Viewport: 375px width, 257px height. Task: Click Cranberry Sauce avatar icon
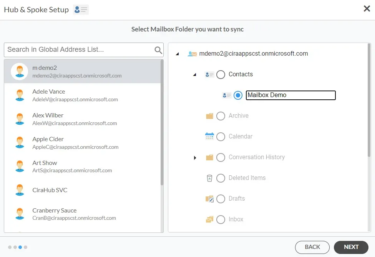pyautogui.click(x=20, y=214)
